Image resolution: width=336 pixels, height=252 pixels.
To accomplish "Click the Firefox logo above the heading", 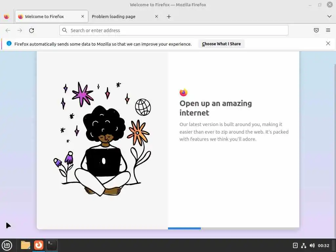I will tap(183, 92).
